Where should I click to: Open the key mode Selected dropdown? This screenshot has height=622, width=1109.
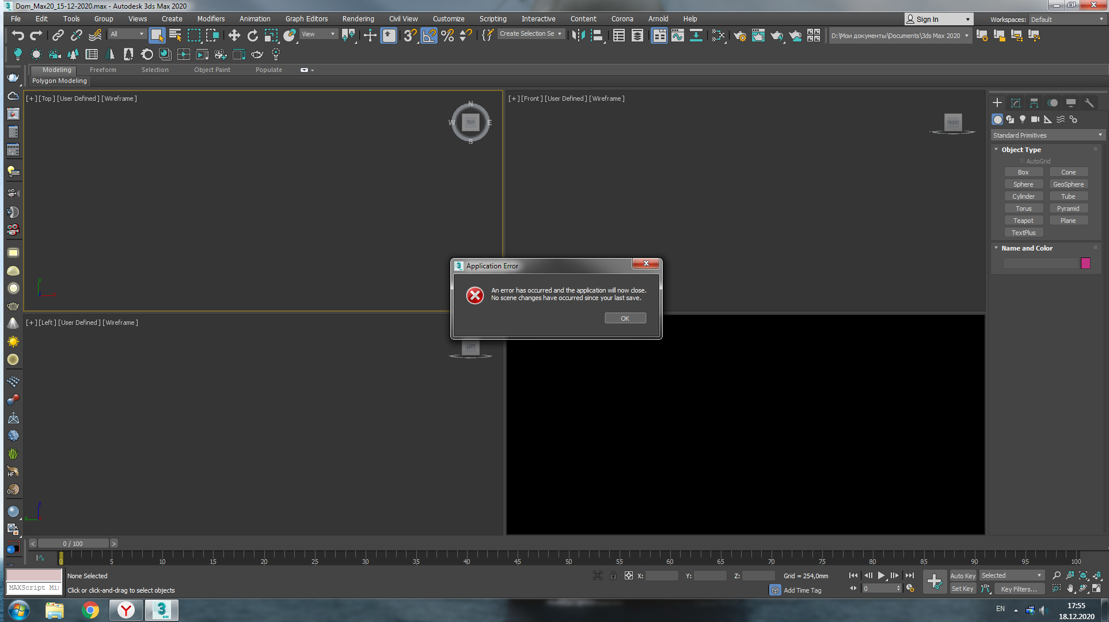click(x=1012, y=575)
